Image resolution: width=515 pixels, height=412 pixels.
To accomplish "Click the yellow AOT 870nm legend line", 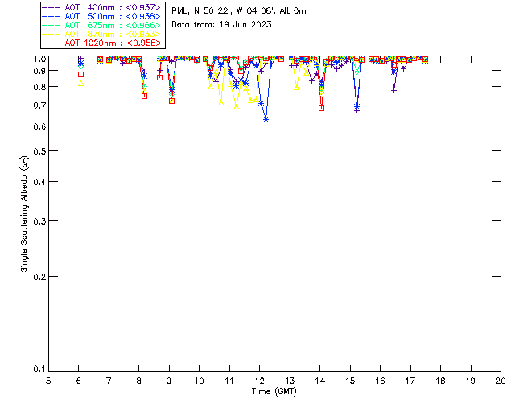I will pos(51,34).
